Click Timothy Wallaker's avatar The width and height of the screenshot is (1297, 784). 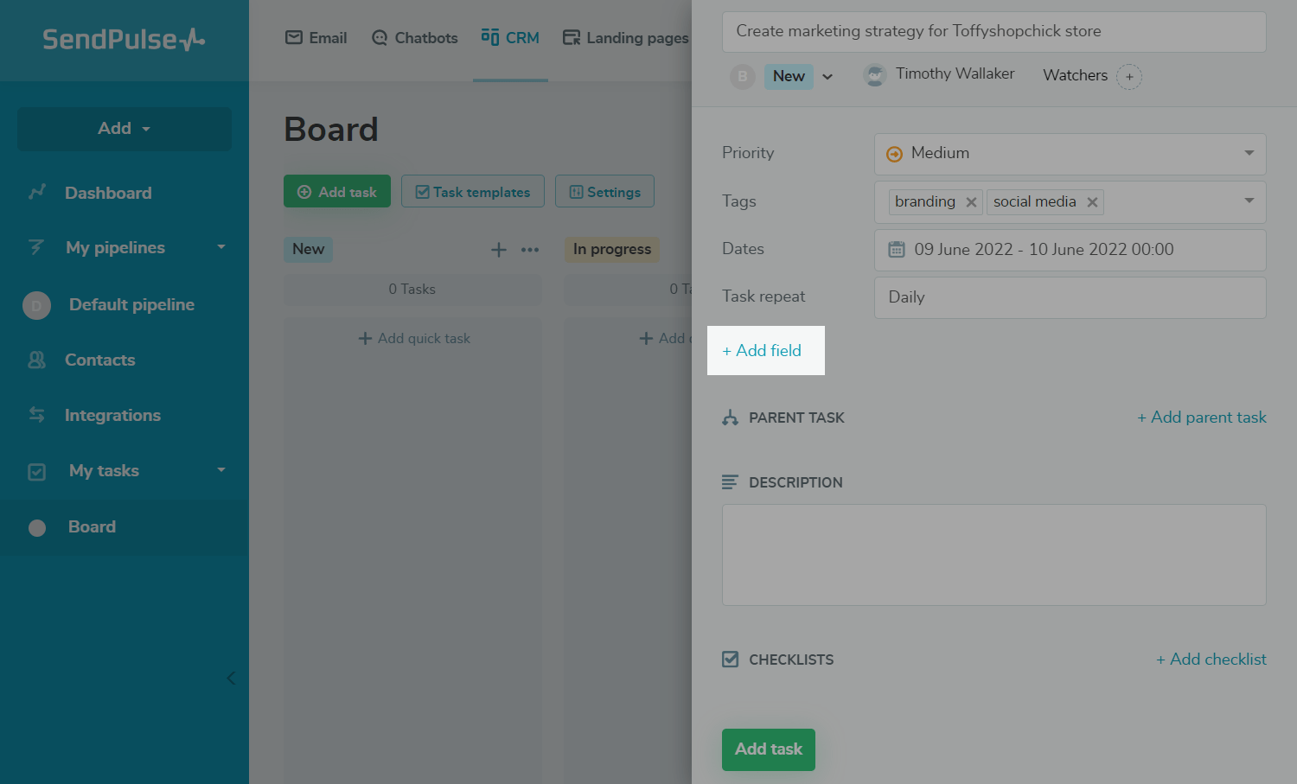(875, 76)
